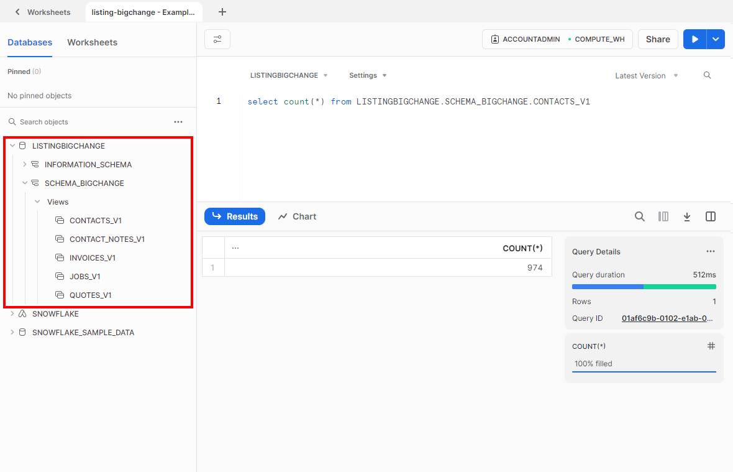Click the INVOICES_V1 view icon
Image resolution: width=733 pixels, height=472 pixels.
point(60,257)
